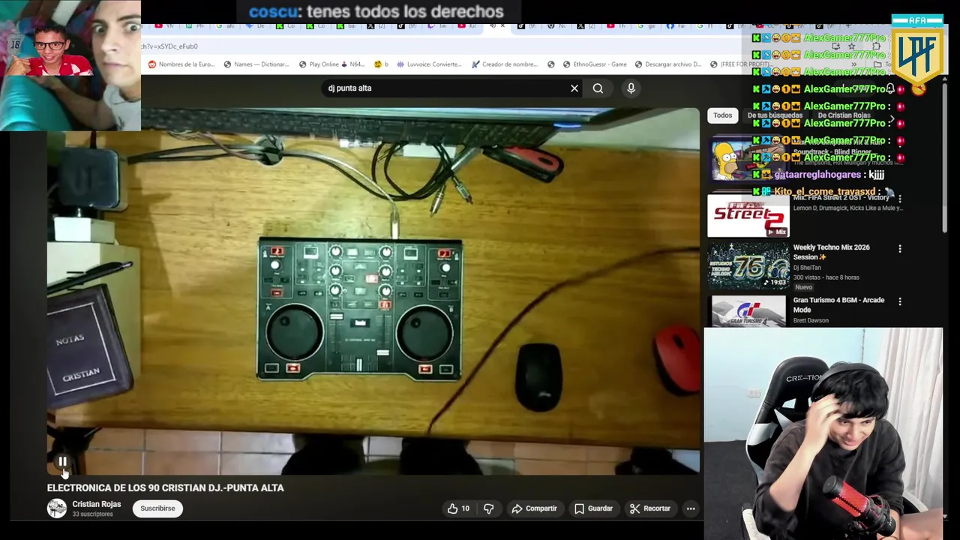This screenshot has width=960, height=540.
Task: Click the browser address bar URL
Action: (x=170, y=46)
